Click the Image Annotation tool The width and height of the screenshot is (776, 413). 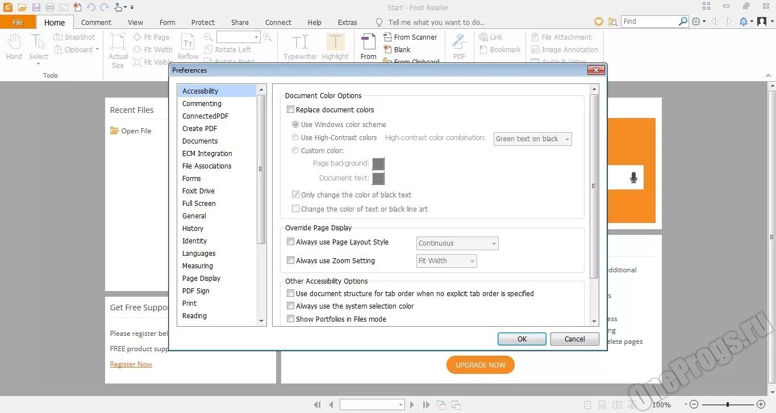pyautogui.click(x=564, y=49)
